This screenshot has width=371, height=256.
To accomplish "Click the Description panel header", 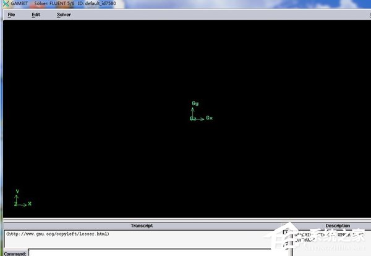I will click(338, 226).
